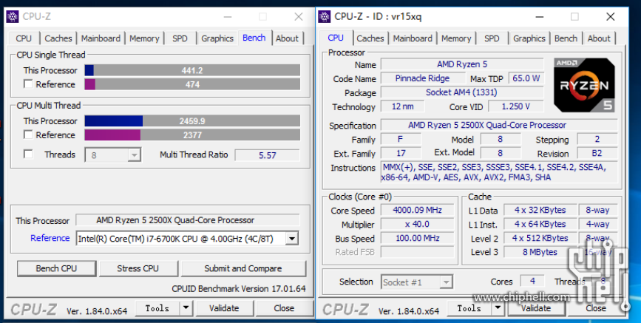Select the Bench tab in the left window
Screen dimensions: 641x323
point(254,38)
